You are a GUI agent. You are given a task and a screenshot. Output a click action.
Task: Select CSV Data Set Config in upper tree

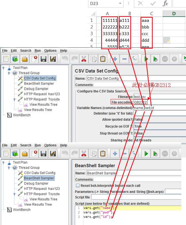coord(40,78)
